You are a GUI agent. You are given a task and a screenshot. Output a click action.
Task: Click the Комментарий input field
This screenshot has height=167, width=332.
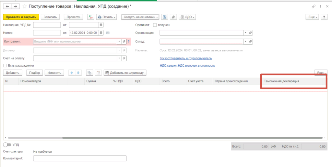pos(80,158)
